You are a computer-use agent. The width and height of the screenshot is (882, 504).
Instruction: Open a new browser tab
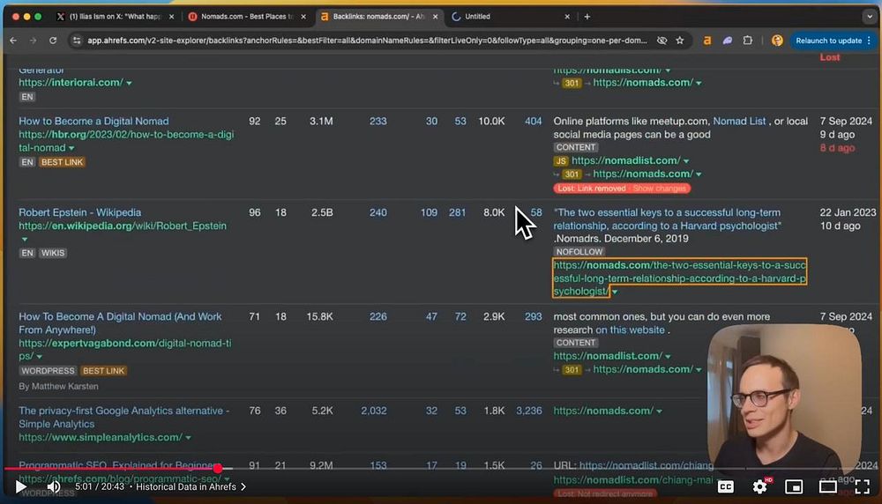coord(587,16)
